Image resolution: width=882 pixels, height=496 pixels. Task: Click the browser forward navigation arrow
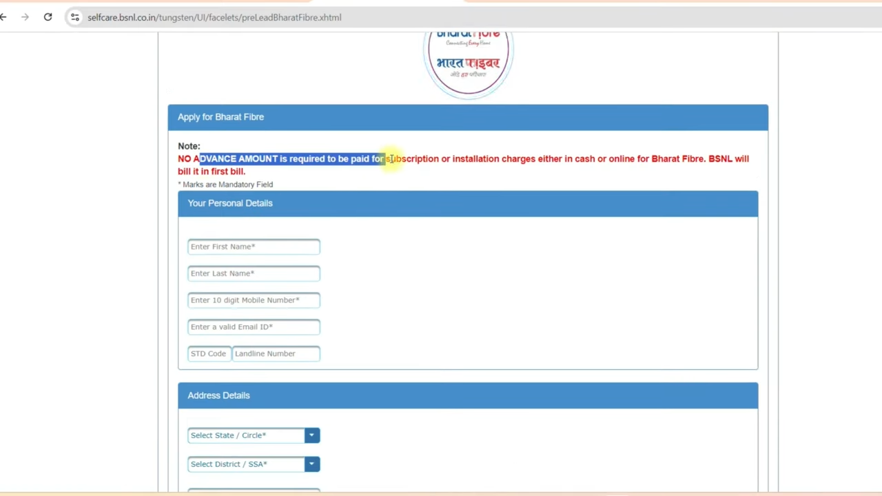(25, 17)
